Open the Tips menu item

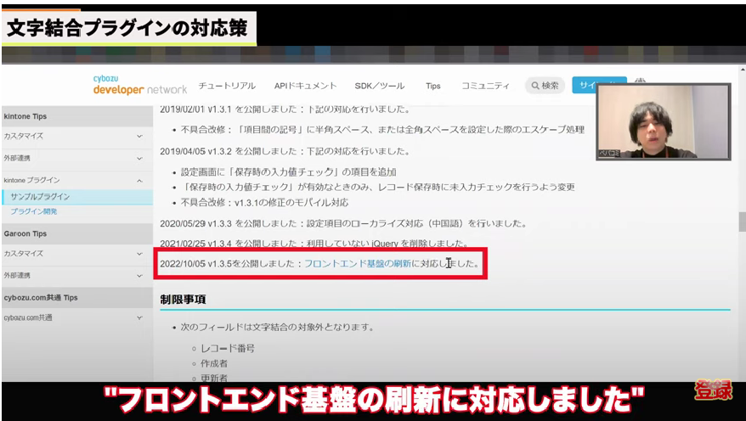pos(433,86)
